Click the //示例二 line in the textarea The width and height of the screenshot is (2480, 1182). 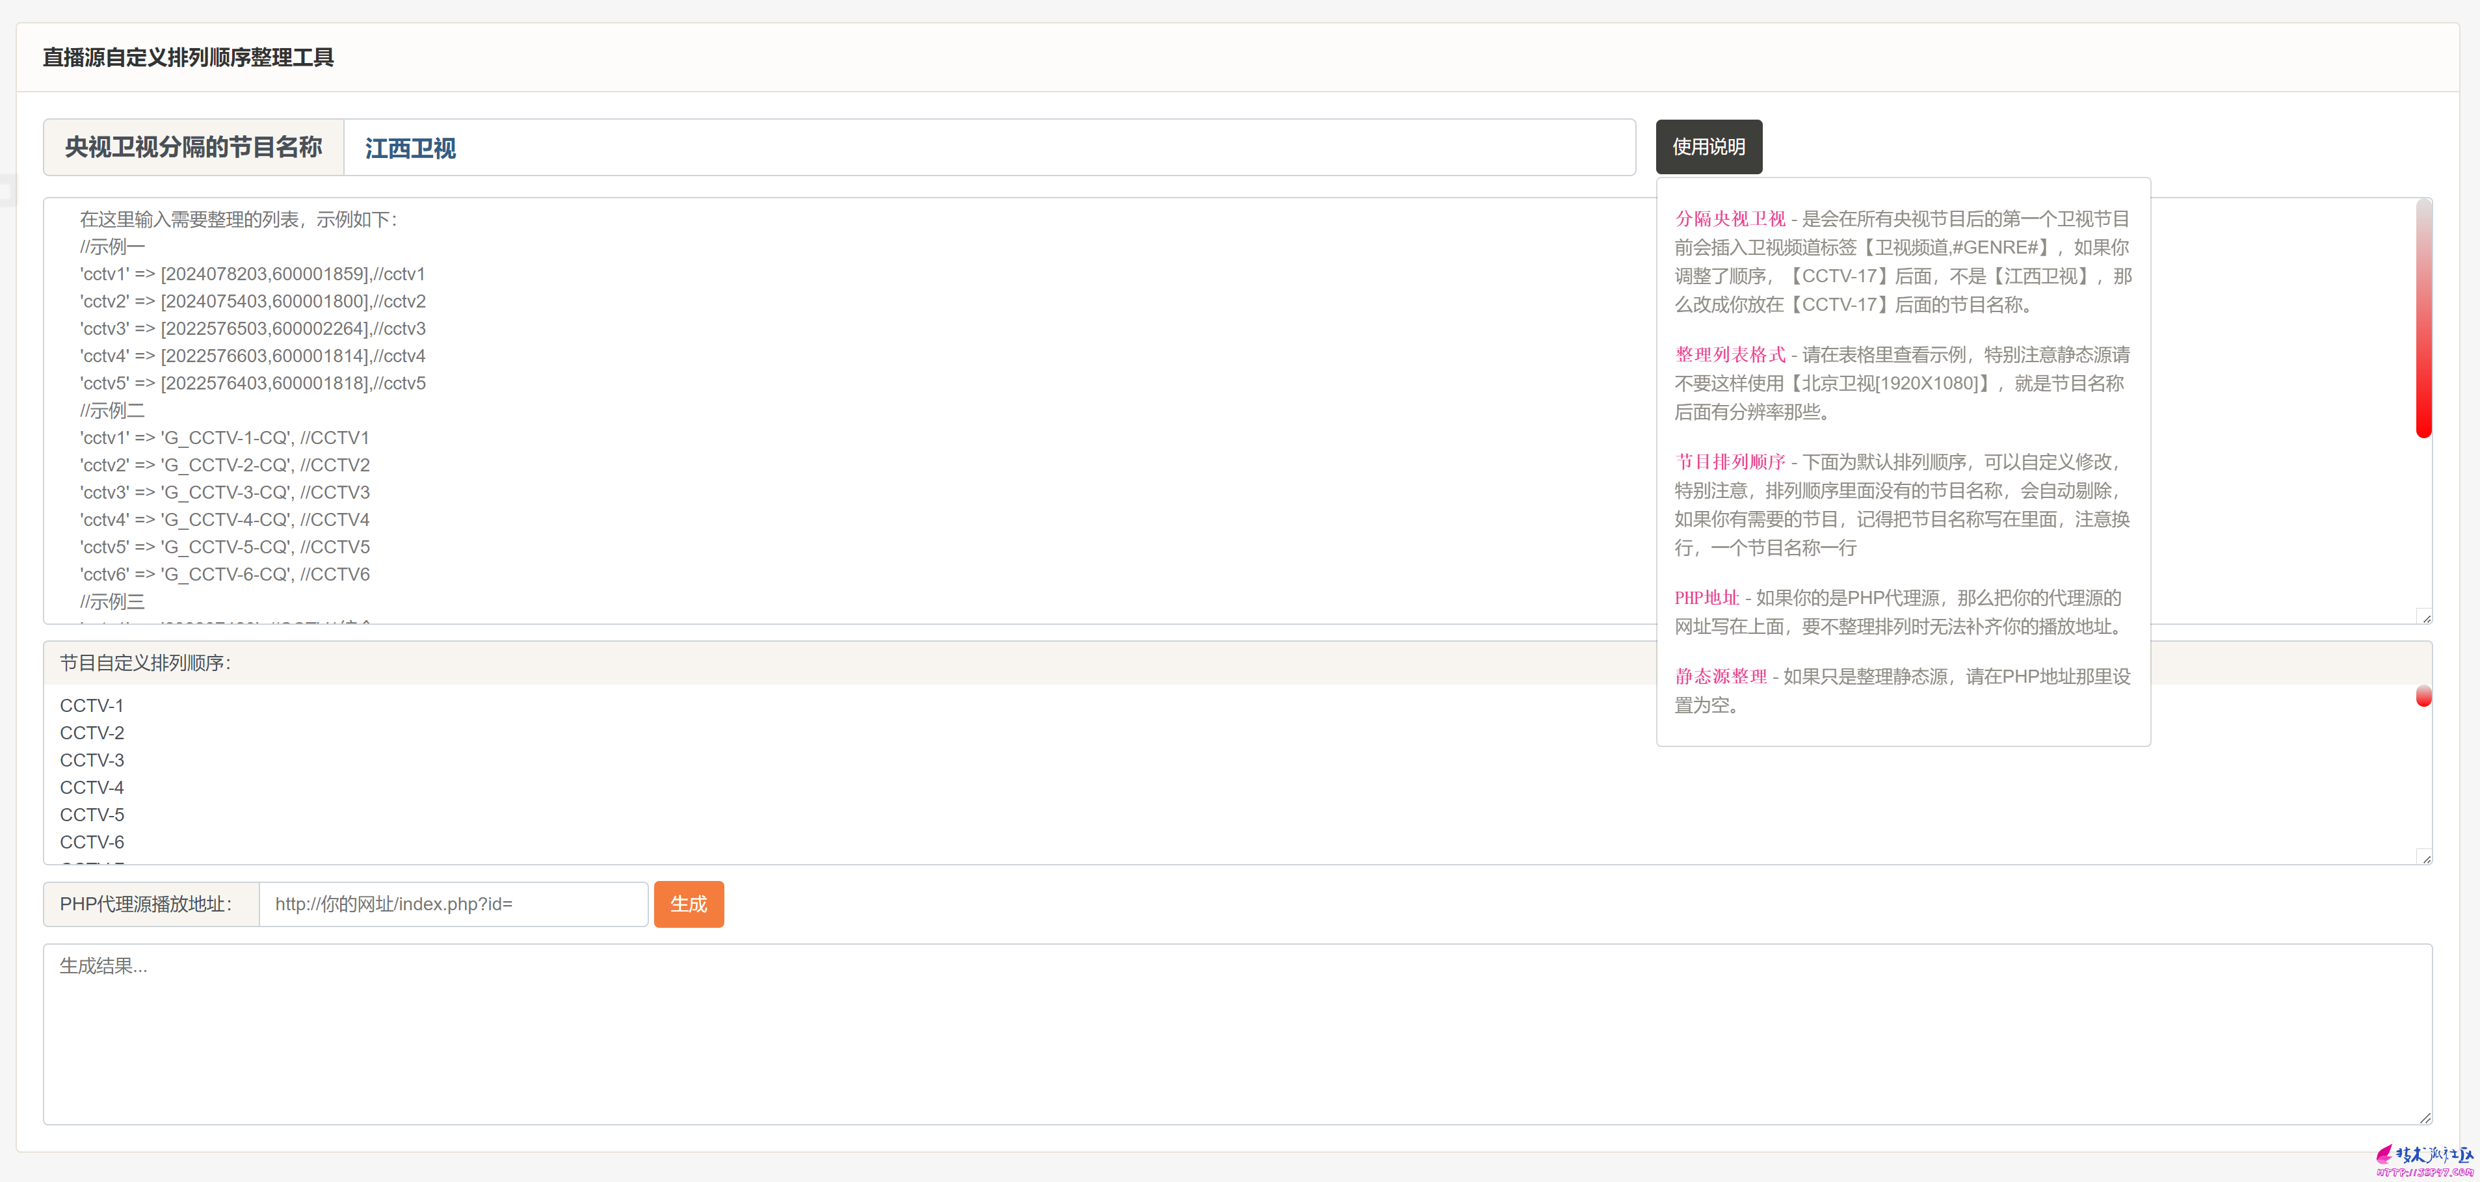(x=112, y=410)
